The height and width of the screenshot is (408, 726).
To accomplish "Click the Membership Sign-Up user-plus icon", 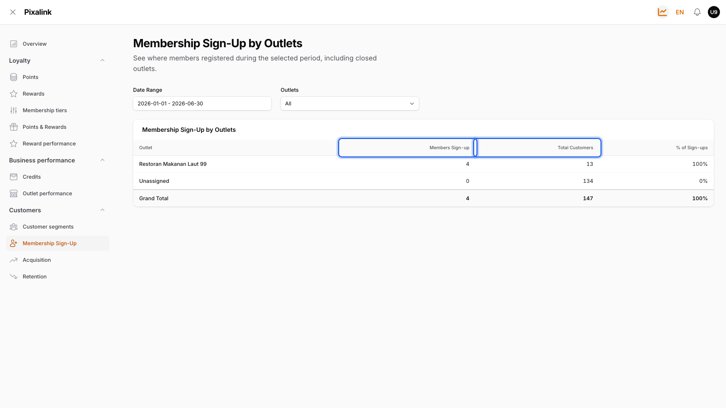I will (14, 243).
